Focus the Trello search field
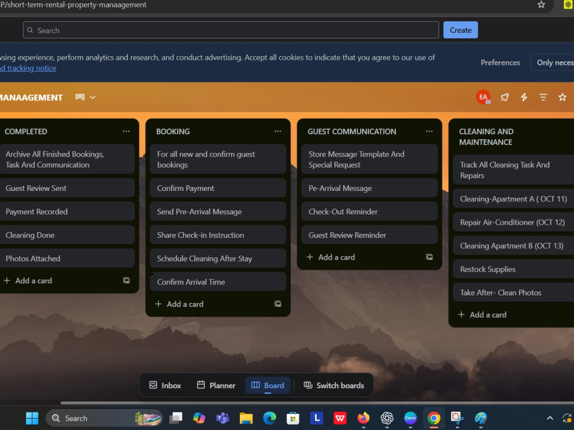Viewport: 574px width, 430px height. click(231, 30)
